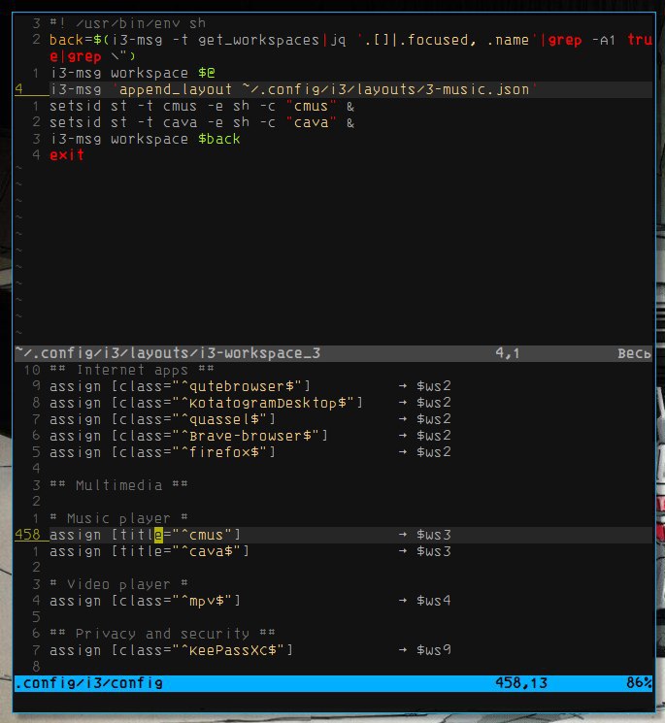
Task: Click the line 'i3-msg workspace $@'
Action: 132,73
